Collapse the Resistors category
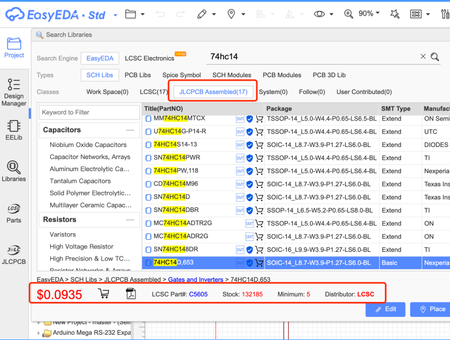 (x=130, y=220)
